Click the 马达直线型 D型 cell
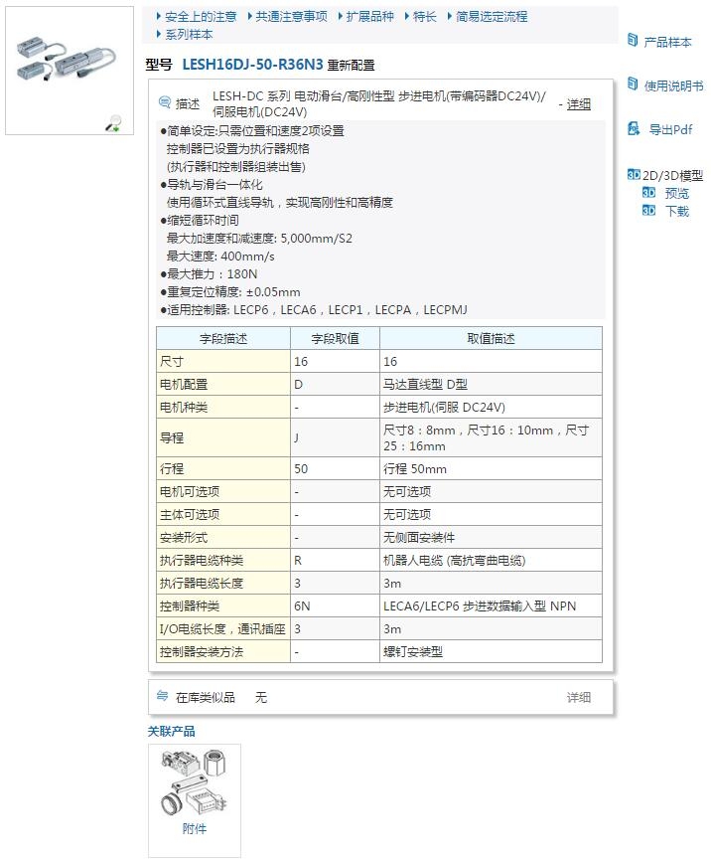The image size is (711, 863). point(491,384)
